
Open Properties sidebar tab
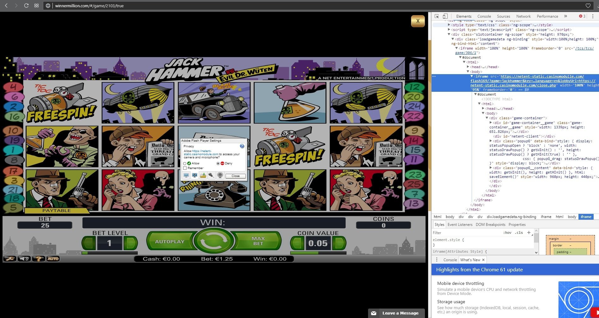click(x=517, y=225)
